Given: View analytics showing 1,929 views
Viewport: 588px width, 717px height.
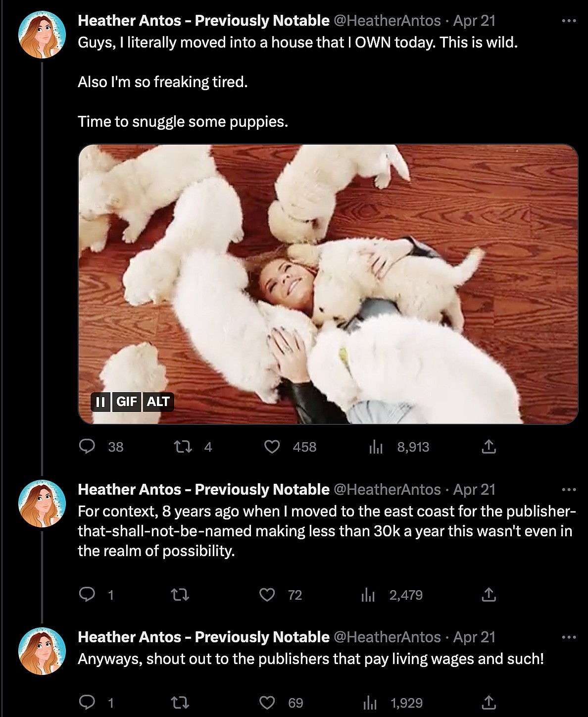Looking at the screenshot, I should pyautogui.click(x=369, y=703).
